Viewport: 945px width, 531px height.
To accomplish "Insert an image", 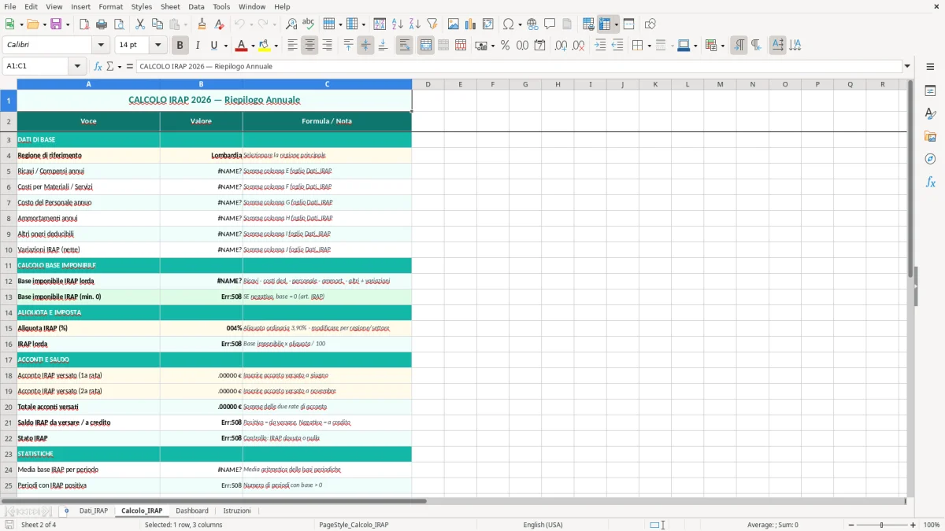I will [453, 24].
